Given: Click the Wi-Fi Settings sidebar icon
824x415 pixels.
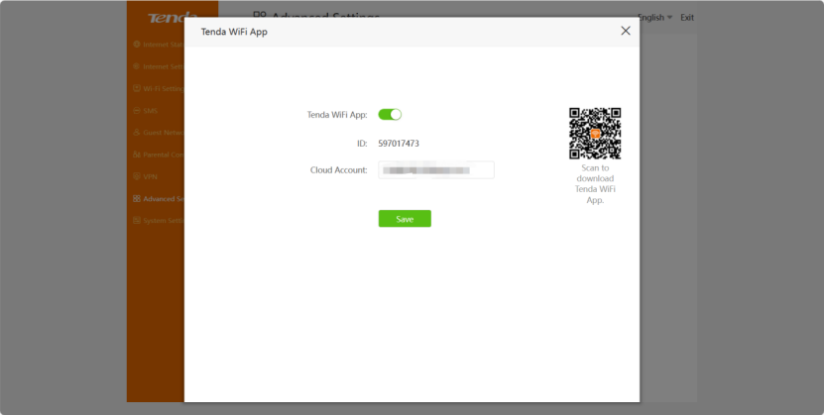Looking at the screenshot, I should (136, 88).
